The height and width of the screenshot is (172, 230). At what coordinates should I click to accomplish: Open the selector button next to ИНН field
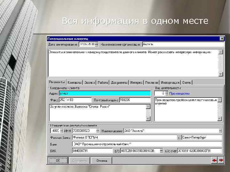pos(98,131)
